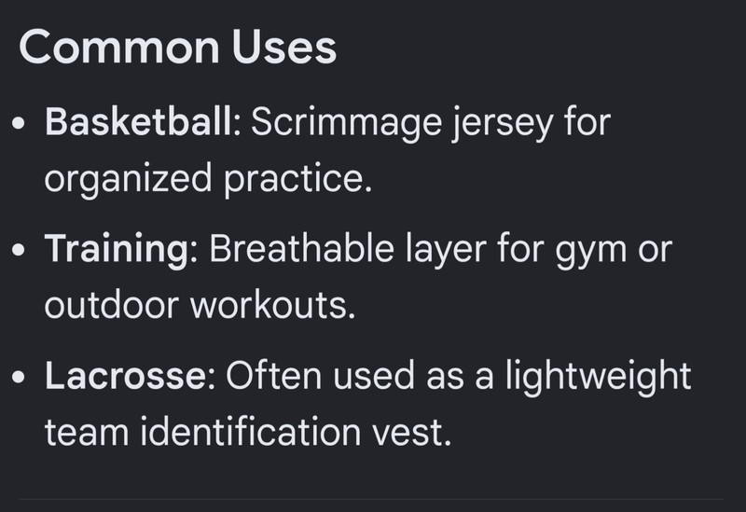Click the word team in Lacrosse item

coord(87,433)
